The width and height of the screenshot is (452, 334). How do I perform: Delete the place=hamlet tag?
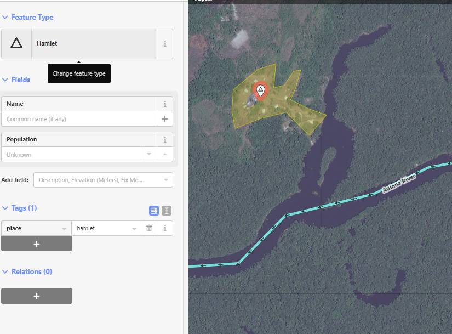tap(149, 228)
